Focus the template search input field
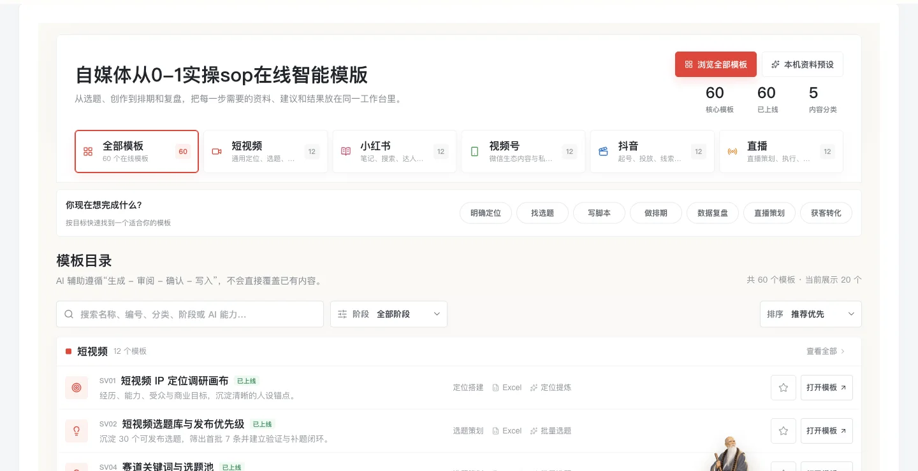Screen dimensions: 918x471 (x=190, y=314)
